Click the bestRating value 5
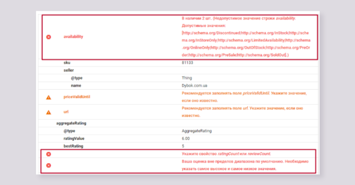 click(183, 146)
